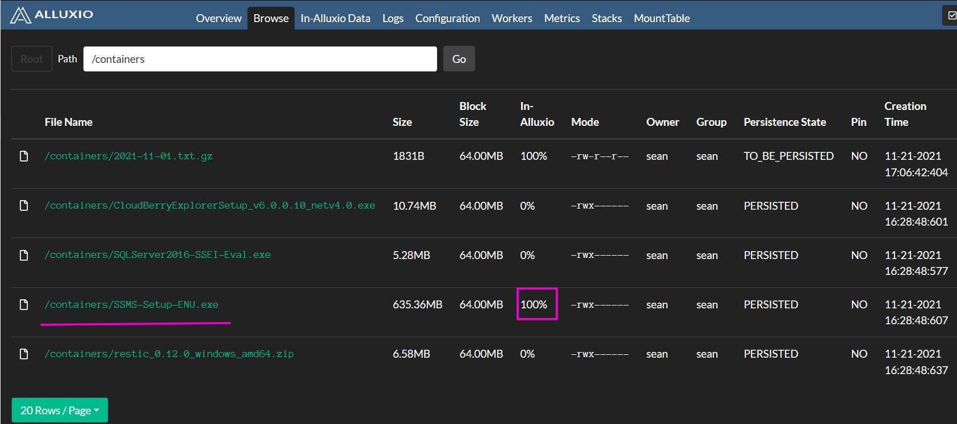Open /containers/2021-11-01.txt.gz file link
The height and width of the screenshot is (424, 957).
click(129, 156)
